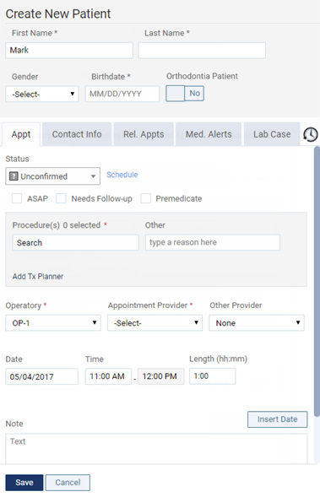Click the Insert Date button

click(x=278, y=419)
